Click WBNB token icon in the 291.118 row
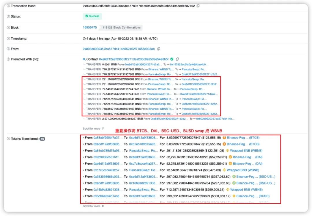The height and width of the screenshot is (216, 312). click(227, 150)
